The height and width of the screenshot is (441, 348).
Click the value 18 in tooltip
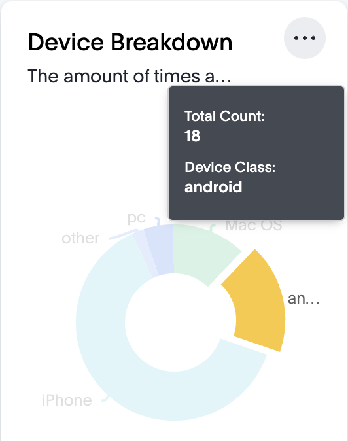[192, 136]
